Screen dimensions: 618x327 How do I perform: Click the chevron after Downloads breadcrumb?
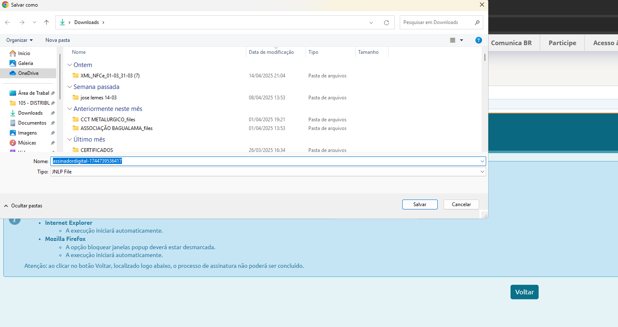(x=103, y=22)
